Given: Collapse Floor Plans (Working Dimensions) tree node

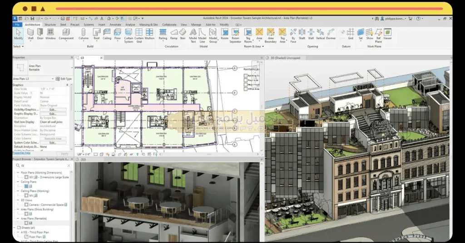Looking at the screenshot, I should [x=18, y=173].
